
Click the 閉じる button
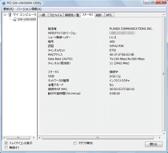(154, 144)
